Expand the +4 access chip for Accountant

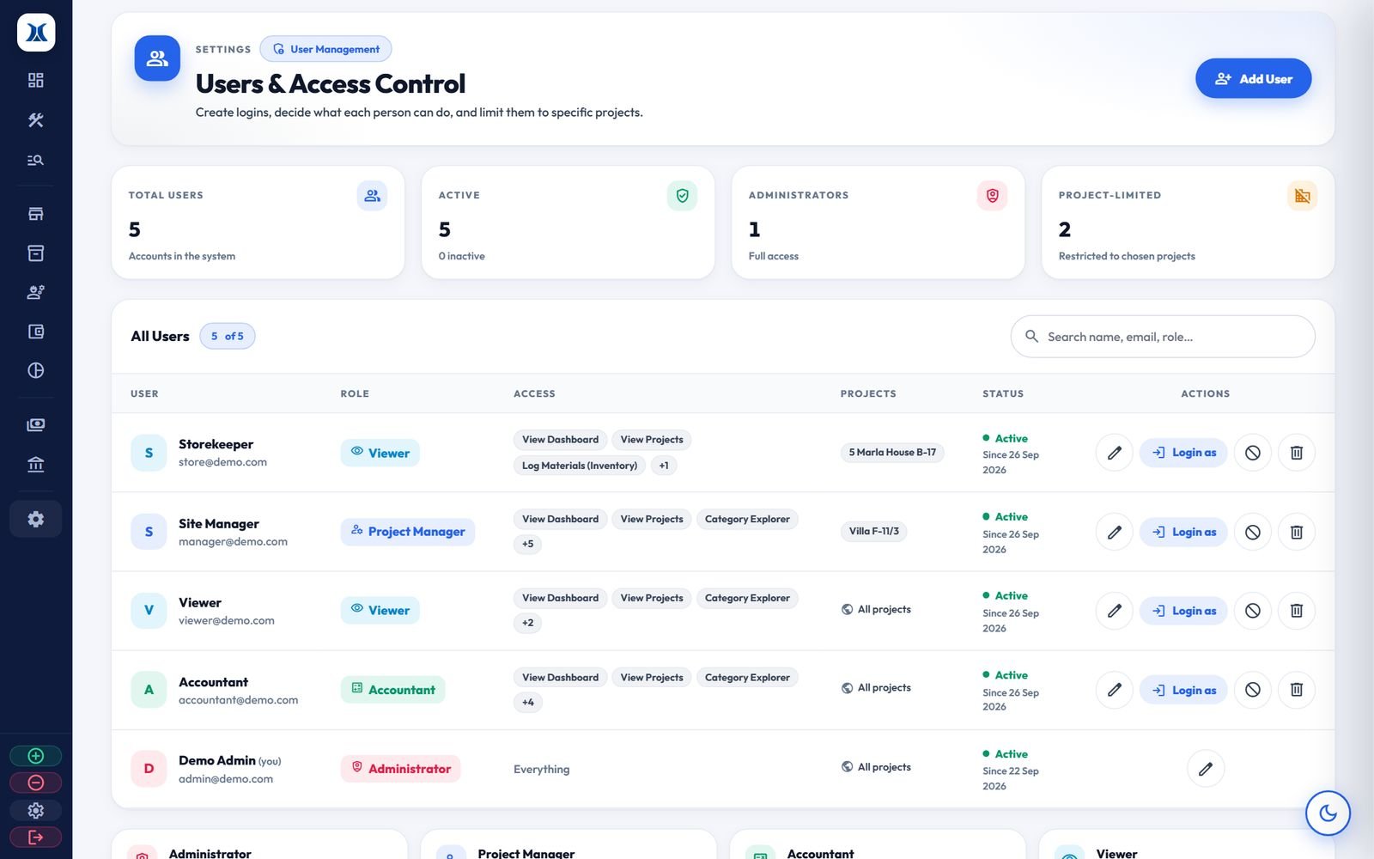click(528, 702)
